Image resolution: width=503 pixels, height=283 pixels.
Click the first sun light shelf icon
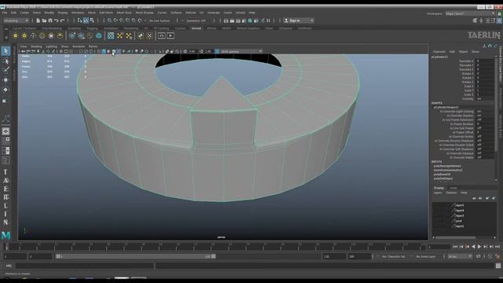pyautogui.click(x=15, y=36)
